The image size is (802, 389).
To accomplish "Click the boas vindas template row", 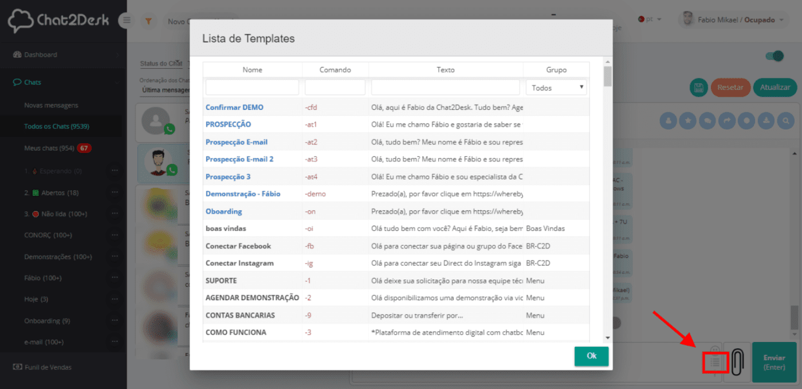I will coord(396,229).
